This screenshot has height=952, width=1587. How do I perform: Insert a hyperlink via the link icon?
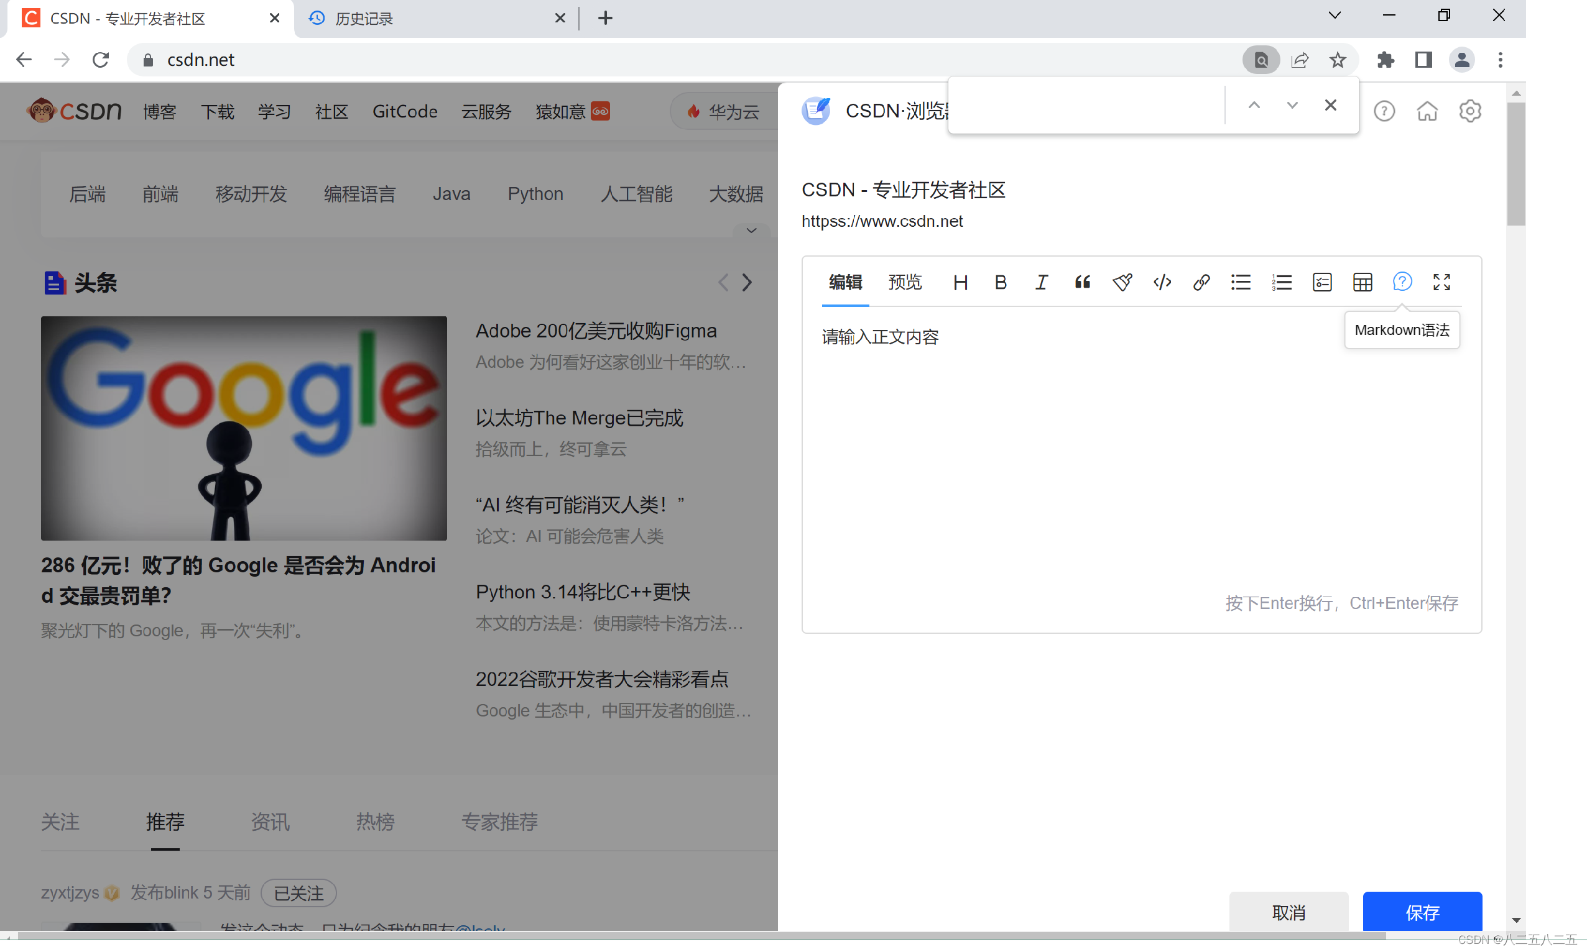1201,282
